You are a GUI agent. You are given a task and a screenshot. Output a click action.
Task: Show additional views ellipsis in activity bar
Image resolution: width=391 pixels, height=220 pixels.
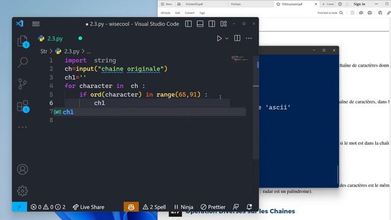(x=23, y=127)
